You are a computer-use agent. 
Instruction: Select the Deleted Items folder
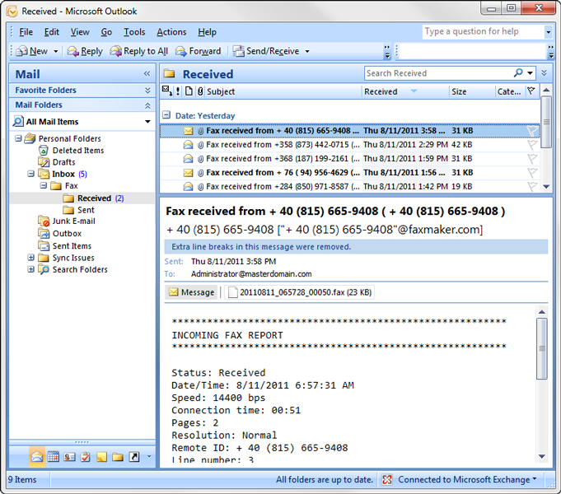(71, 150)
